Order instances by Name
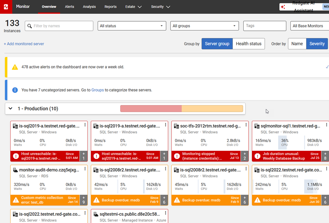 (x=297, y=44)
